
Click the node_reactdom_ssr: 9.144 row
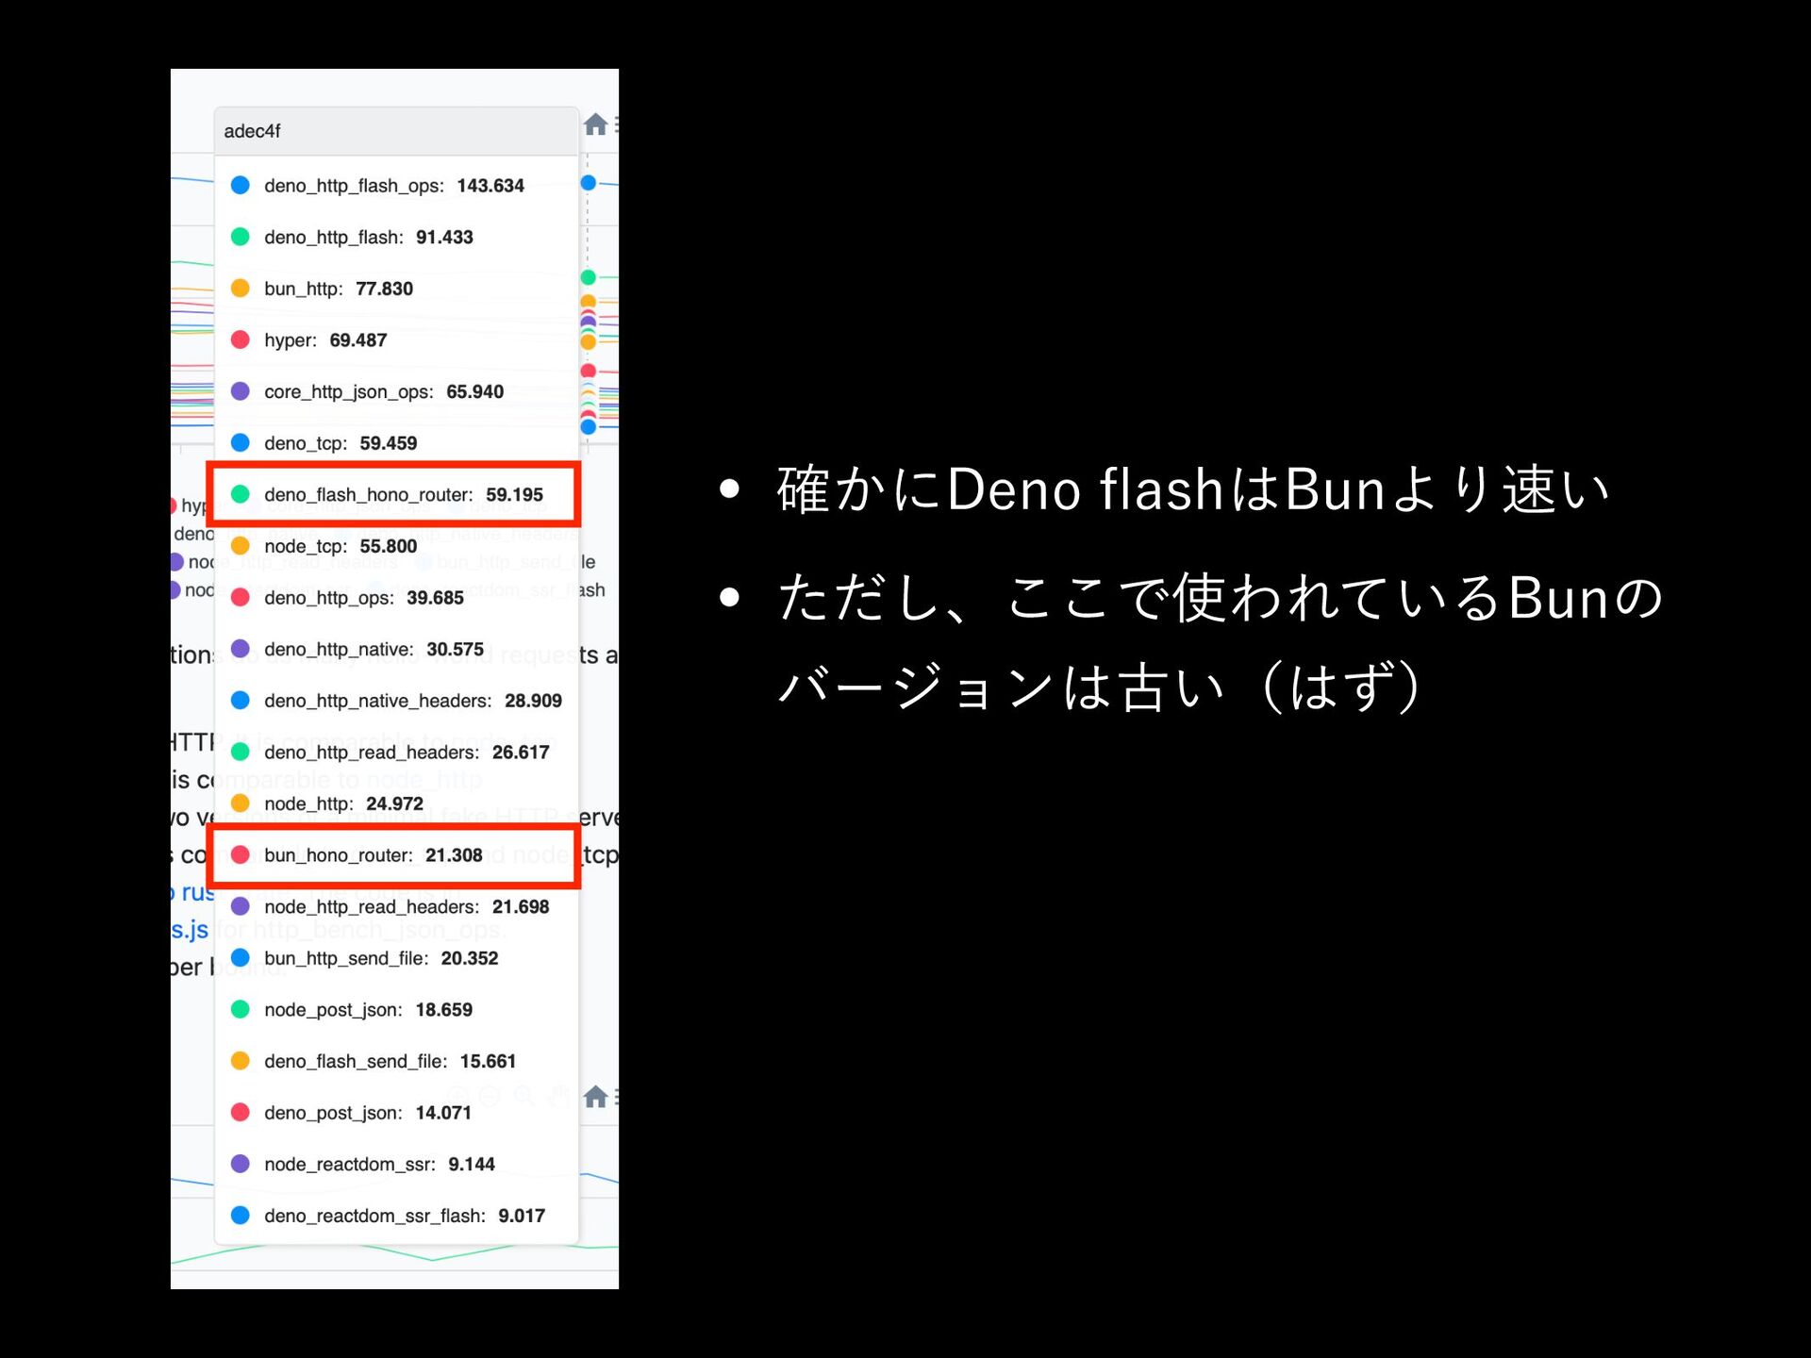396,1164
